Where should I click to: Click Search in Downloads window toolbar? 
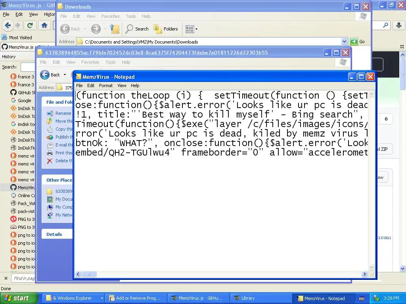tap(137, 29)
